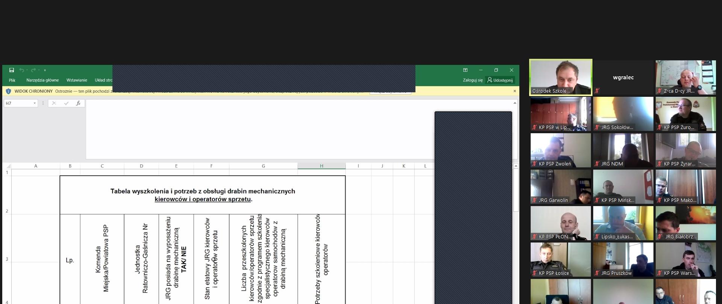Collapse the formula bar with chevron
722x304 pixels.
point(515,103)
